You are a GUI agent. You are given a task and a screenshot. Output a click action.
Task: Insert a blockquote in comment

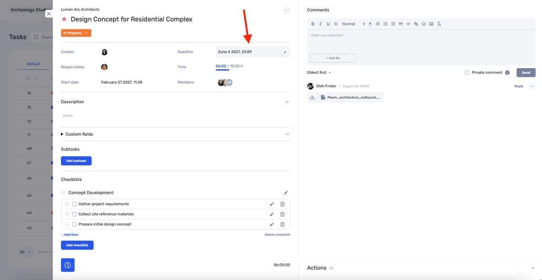point(401,24)
